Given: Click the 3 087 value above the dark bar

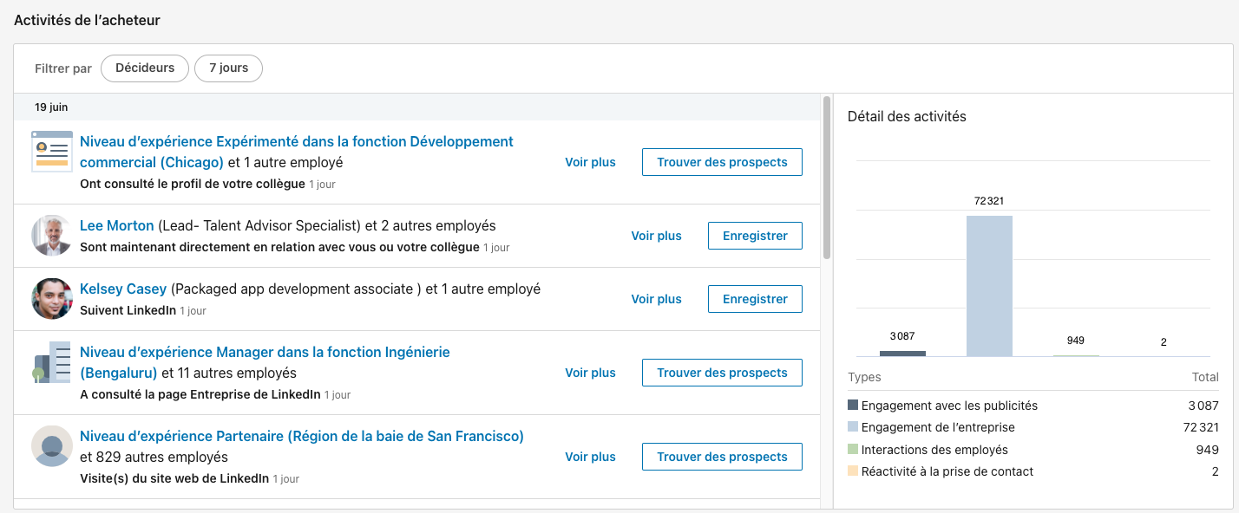Looking at the screenshot, I should [902, 336].
